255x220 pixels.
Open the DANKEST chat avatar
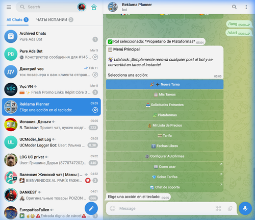(11, 195)
